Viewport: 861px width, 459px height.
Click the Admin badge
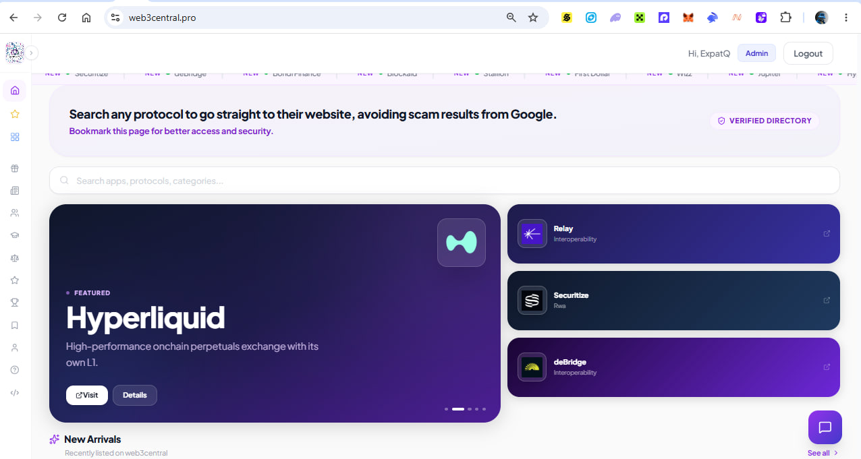point(756,53)
